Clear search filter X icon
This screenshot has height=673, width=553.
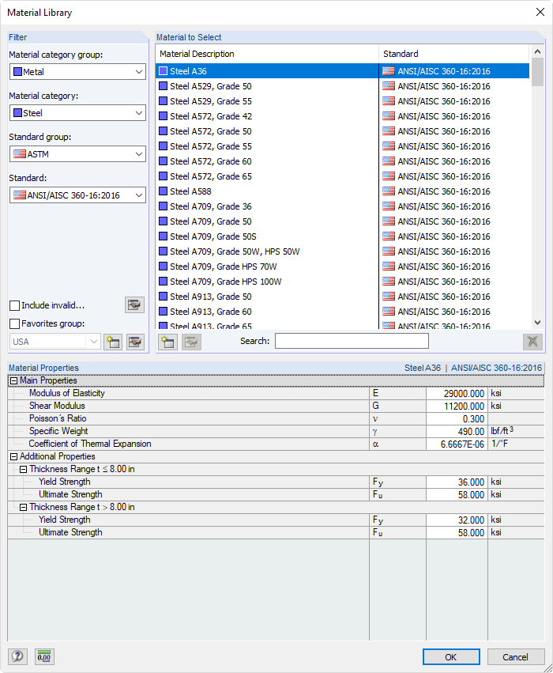tap(532, 342)
